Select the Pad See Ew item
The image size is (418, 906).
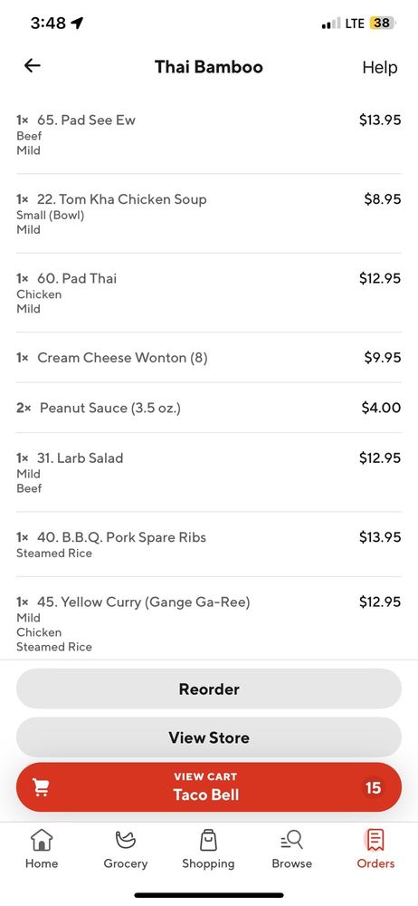pos(209,135)
